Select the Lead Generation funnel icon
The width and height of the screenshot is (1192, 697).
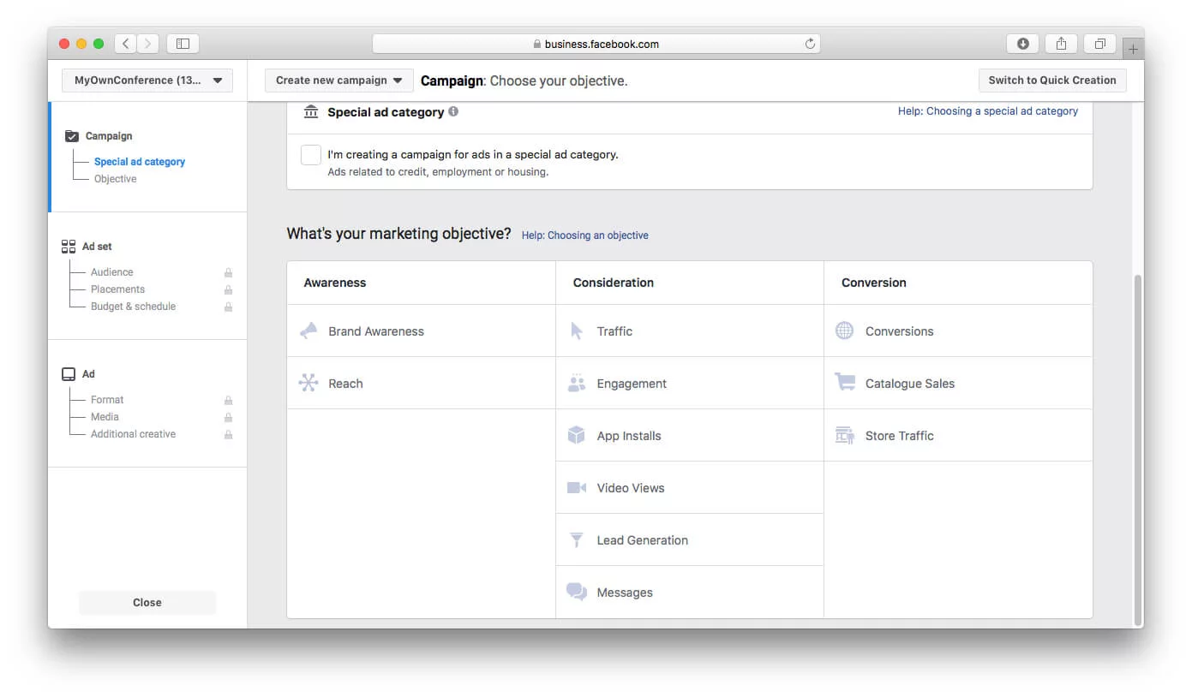click(x=575, y=539)
